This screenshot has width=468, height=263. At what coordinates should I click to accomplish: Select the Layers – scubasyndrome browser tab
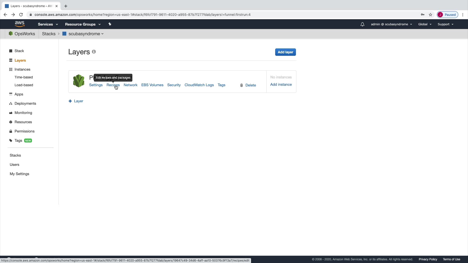31,6
